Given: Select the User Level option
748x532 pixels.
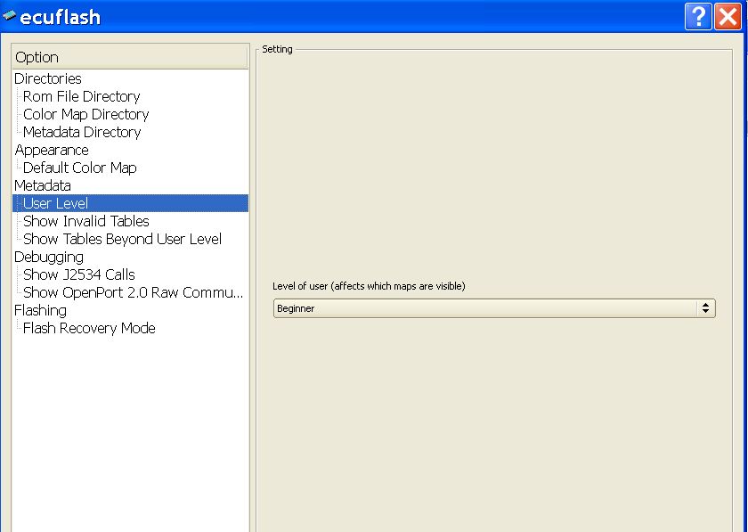Looking at the screenshot, I should coord(130,203).
